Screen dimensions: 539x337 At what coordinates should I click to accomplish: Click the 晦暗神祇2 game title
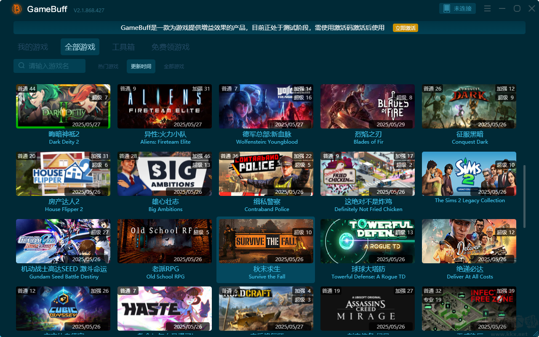tap(64, 134)
